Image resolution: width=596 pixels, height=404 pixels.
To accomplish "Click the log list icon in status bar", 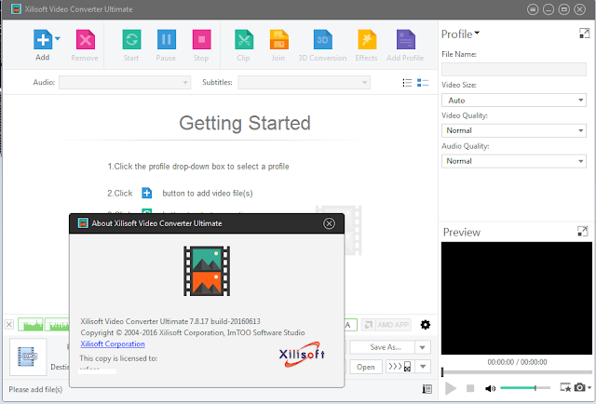I will click(x=427, y=389).
